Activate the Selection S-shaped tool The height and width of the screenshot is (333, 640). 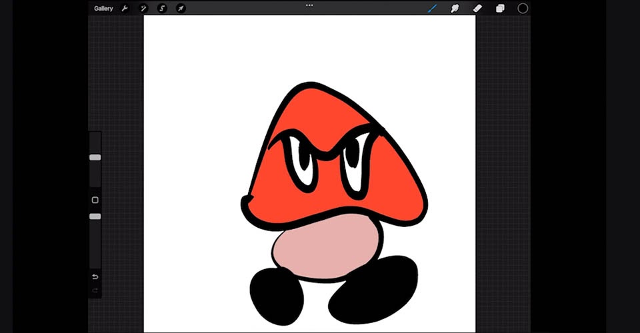[162, 8]
